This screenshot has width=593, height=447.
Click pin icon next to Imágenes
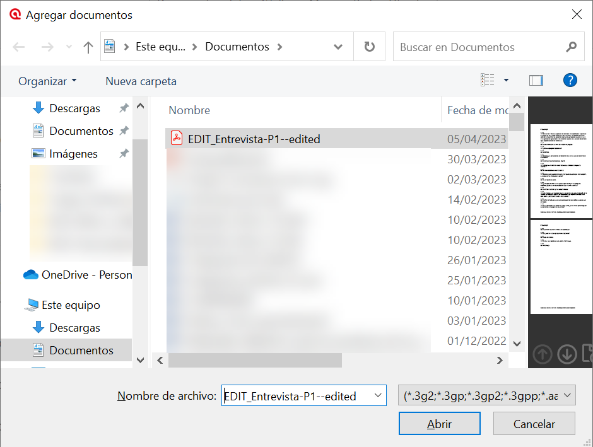coord(124,153)
